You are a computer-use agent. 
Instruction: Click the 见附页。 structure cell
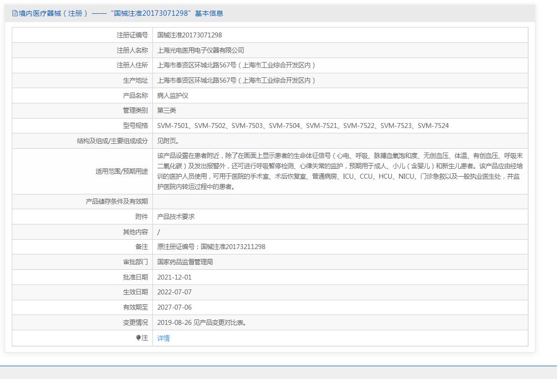point(168,141)
